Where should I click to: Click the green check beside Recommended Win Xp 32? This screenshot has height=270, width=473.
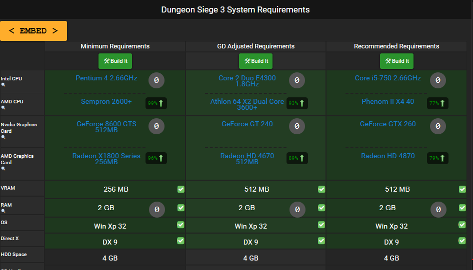(x=462, y=225)
